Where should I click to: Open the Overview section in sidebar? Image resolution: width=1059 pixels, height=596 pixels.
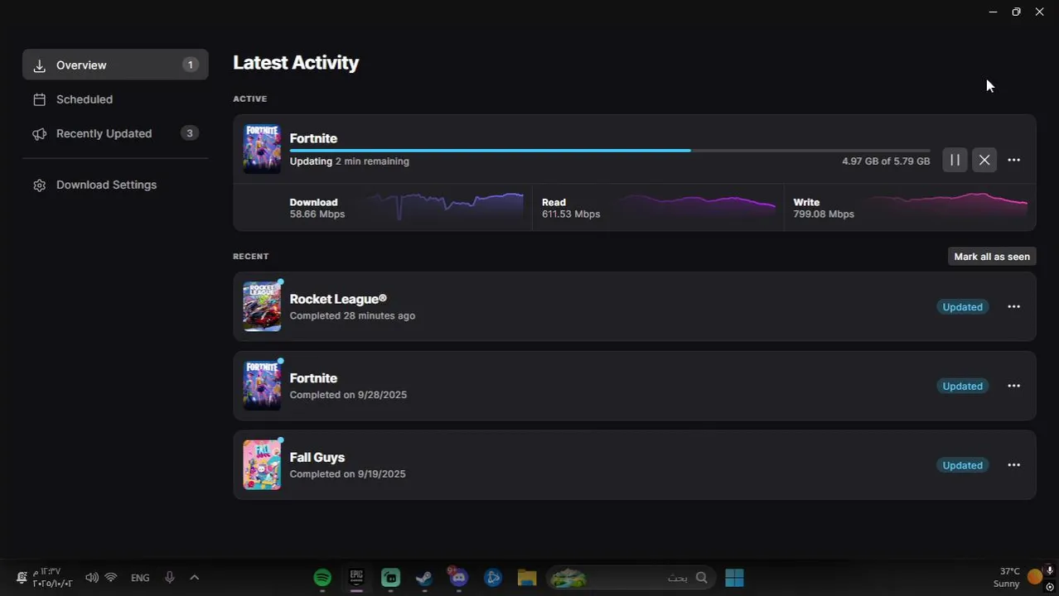tap(115, 65)
